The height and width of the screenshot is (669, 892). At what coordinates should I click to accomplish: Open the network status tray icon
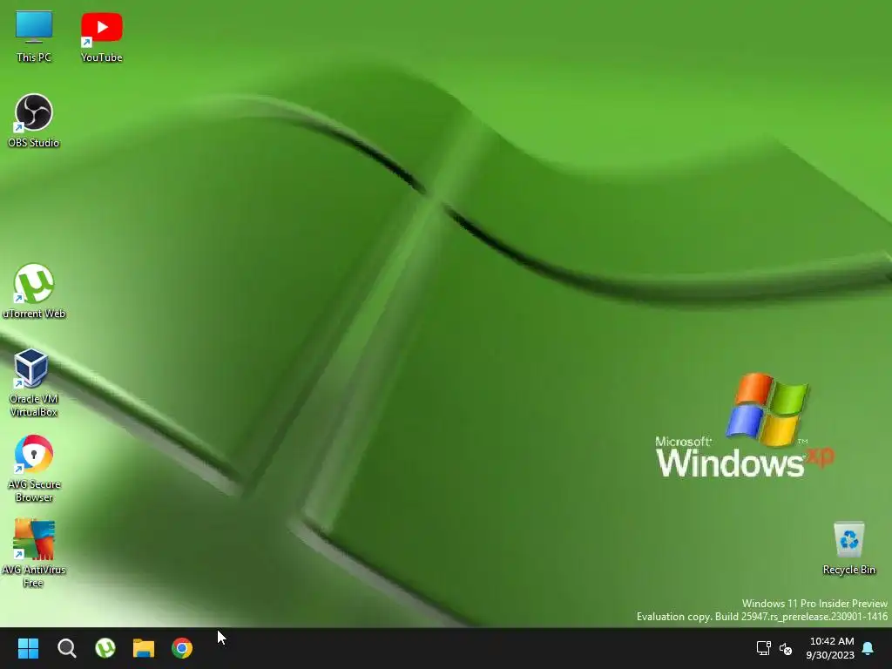coord(763,648)
